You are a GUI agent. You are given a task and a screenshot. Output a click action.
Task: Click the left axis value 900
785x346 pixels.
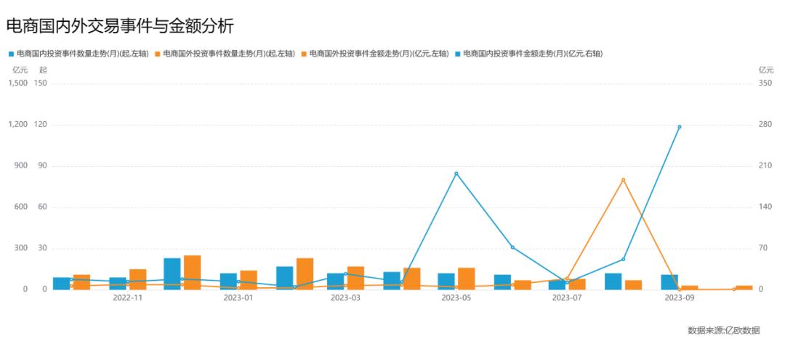[22, 166]
